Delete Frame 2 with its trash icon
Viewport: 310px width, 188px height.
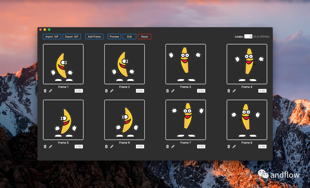[x=106, y=91]
